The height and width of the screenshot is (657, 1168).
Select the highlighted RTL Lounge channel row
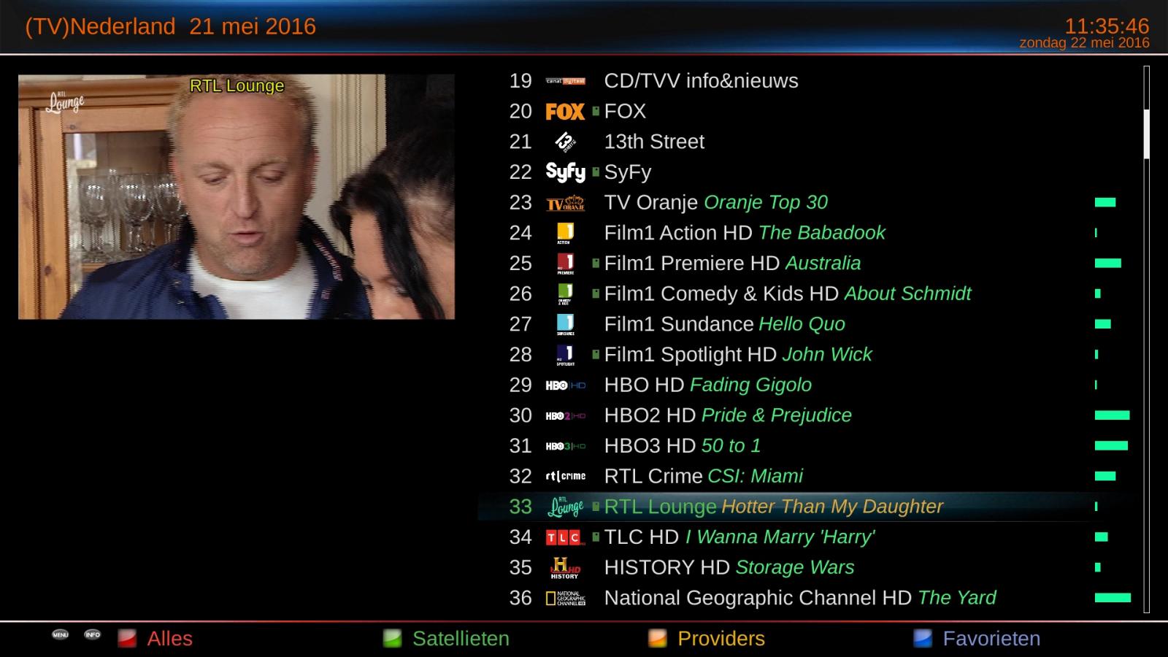807,507
